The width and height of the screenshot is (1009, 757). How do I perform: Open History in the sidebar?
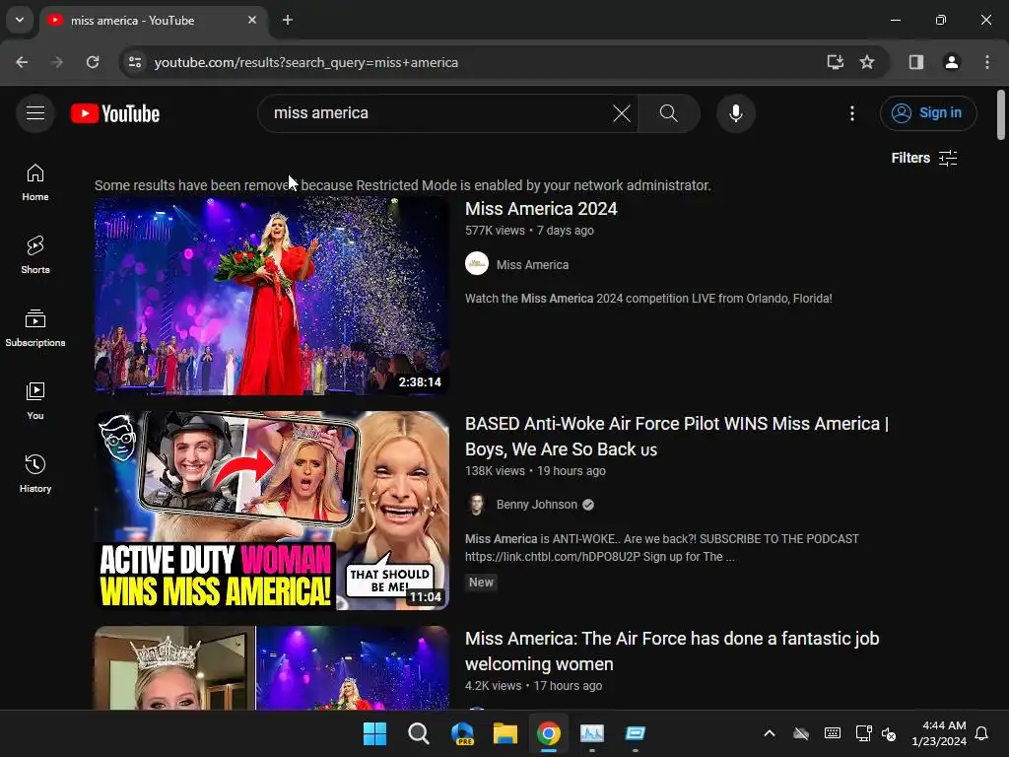(35, 473)
